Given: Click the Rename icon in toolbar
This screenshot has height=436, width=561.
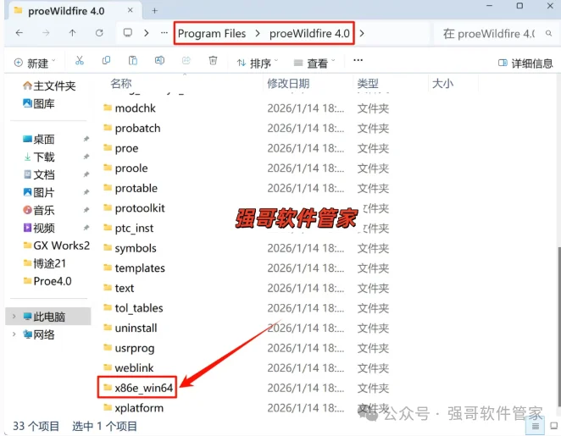Looking at the screenshot, I should point(159,61).
